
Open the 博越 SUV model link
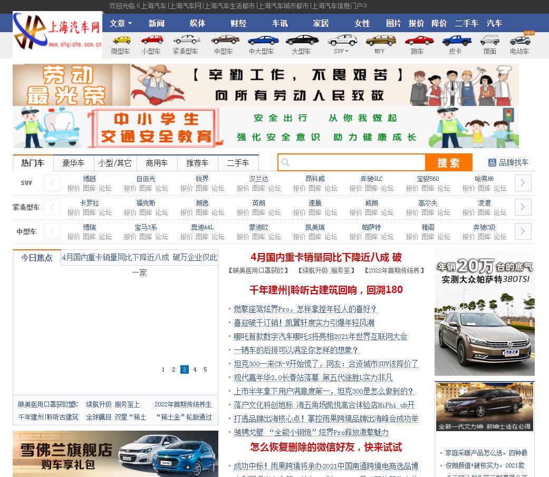click(x=90, y=179)
